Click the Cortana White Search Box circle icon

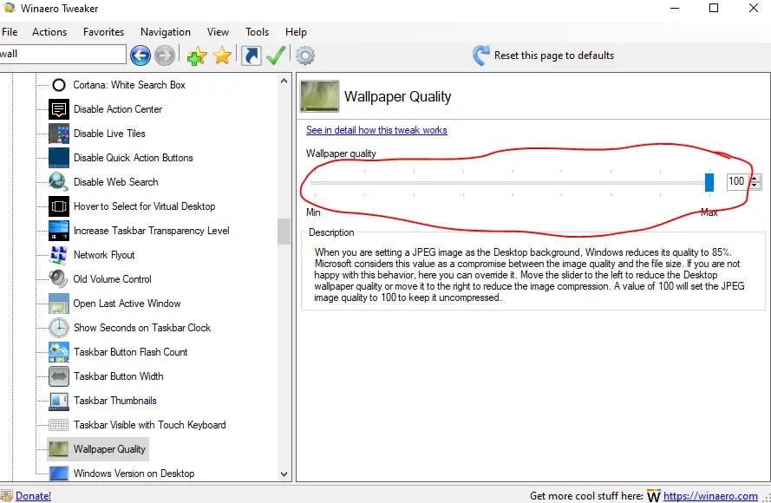pyautogui.click(x=59, y=85)
